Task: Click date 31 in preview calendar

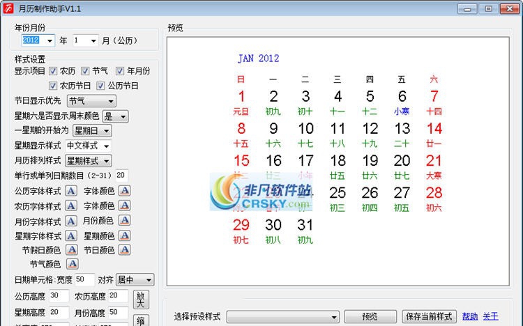Action: click(305, 232)
